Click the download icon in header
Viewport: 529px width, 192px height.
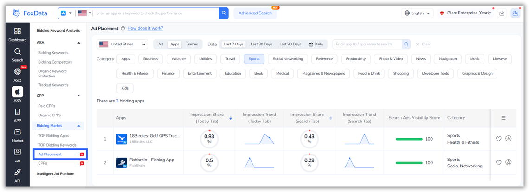[x=502, y=13]
